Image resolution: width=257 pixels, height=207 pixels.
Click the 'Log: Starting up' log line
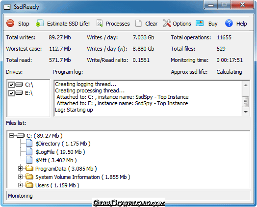click(x=74, y=110)
